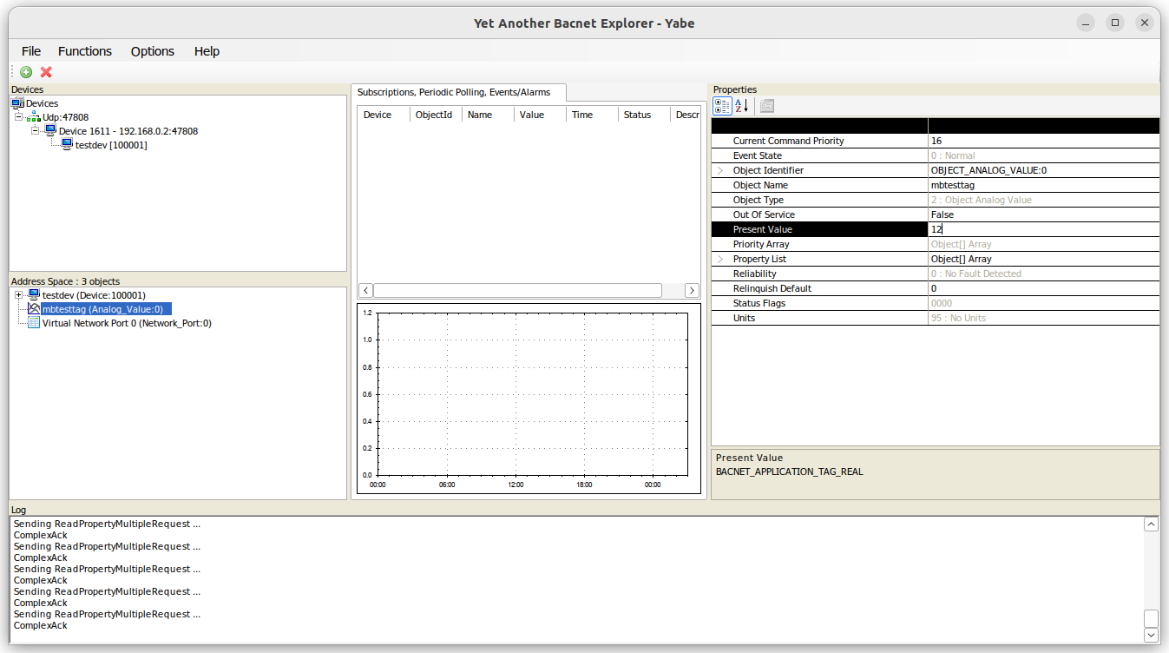Select the Units property row

coord(936,318)
